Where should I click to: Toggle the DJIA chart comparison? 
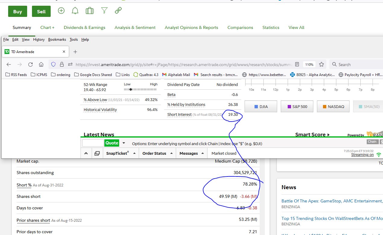click(261, 106)
